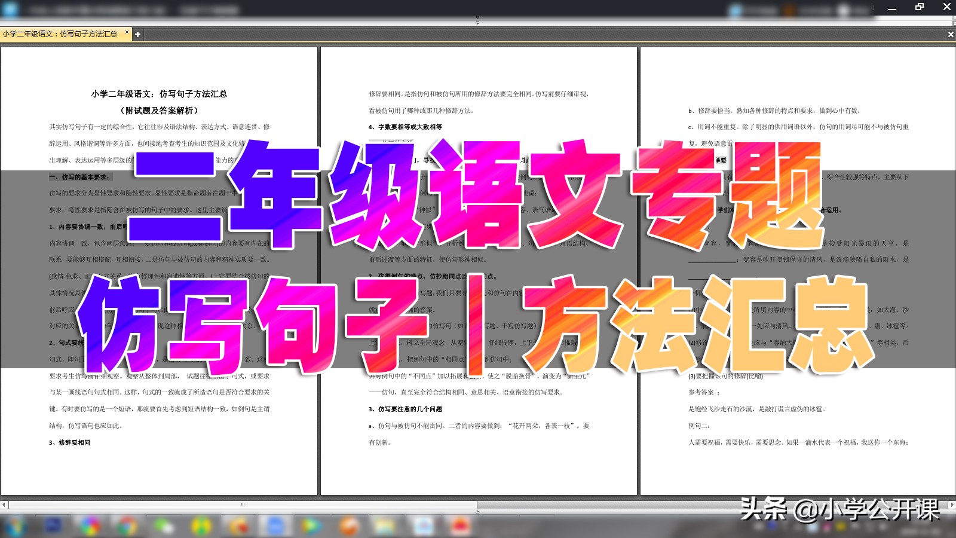This screenshot has height=538, width=956.
Task: Open the new tab with the plus button
Action: [x=138, y=35]
